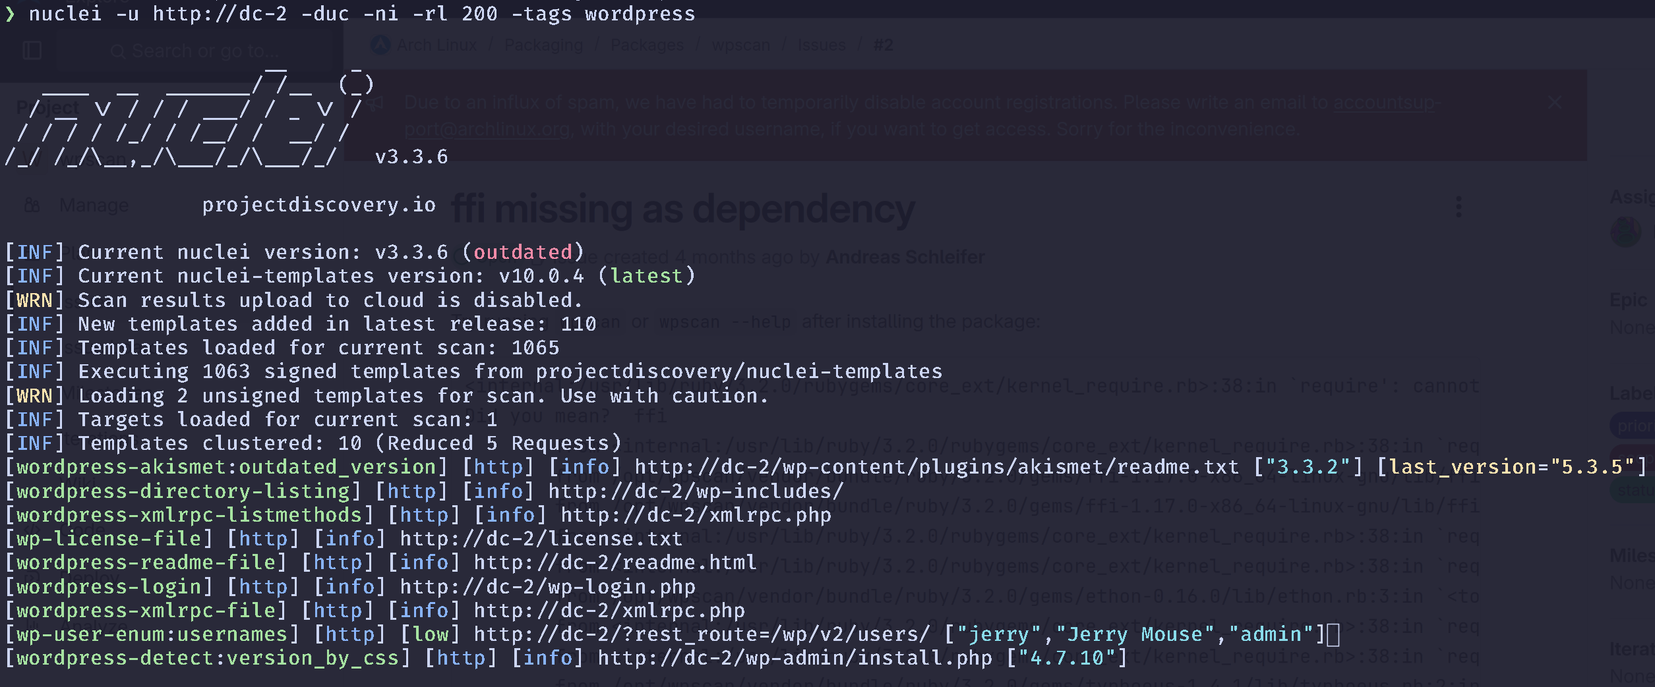Click 'Scan results upload to cloud is disabled.'
The image size is (1655, 687).
330,300
